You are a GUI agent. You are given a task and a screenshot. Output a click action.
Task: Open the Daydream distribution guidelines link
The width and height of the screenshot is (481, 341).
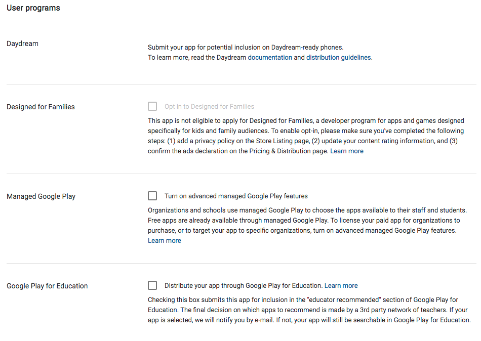coord(338,58)
